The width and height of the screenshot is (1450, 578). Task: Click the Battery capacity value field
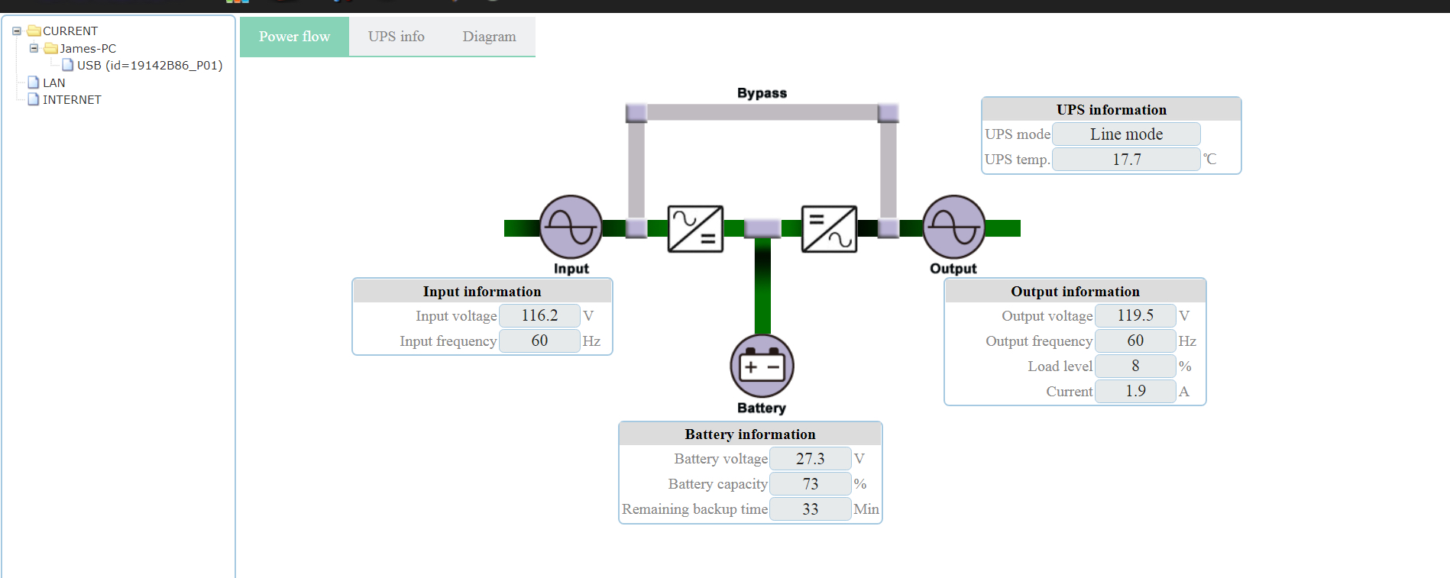(810, 484)
